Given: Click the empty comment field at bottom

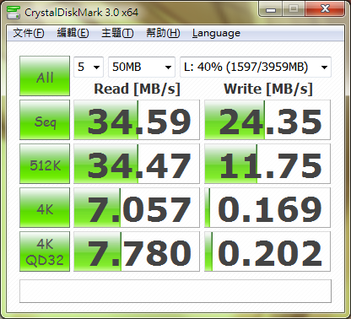Looking at the screenshot, I should (x=175, y=291).
